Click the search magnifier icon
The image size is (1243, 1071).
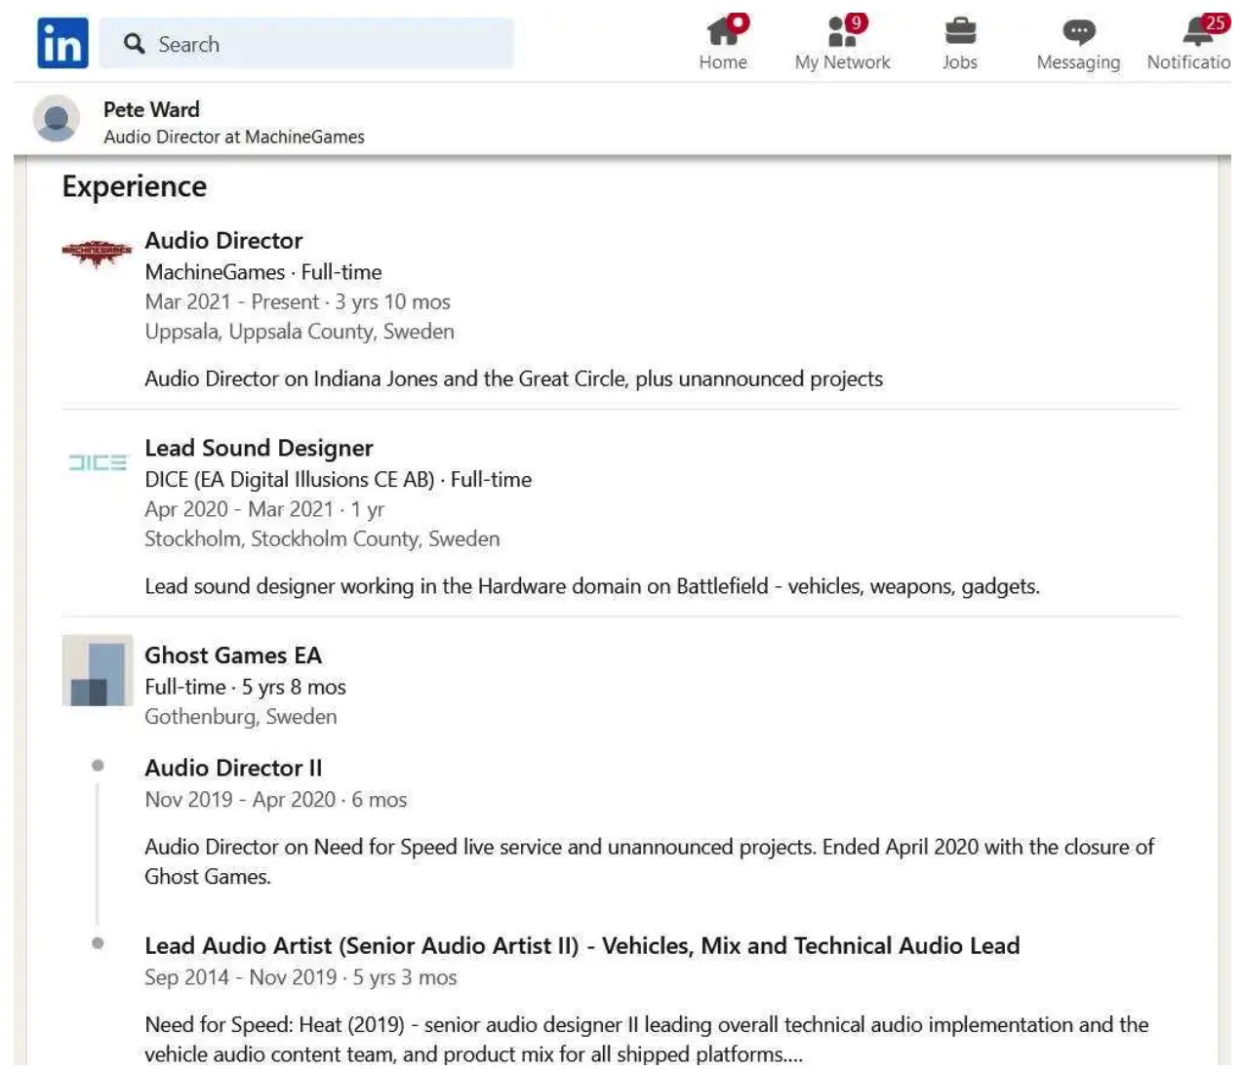135,44
